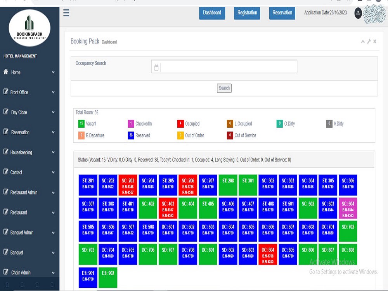This screenshot has width=388, height=291.
Task: Click the teal O.Dirty legend swatch
Action: (x=280, y=123)
